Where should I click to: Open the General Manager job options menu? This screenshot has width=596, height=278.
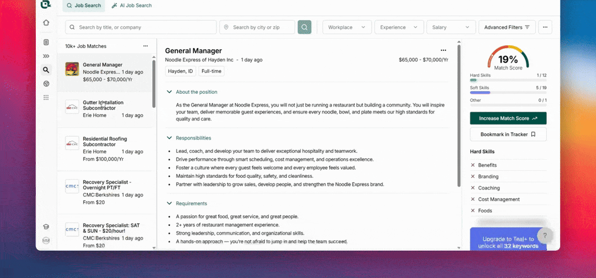point(443,50)
